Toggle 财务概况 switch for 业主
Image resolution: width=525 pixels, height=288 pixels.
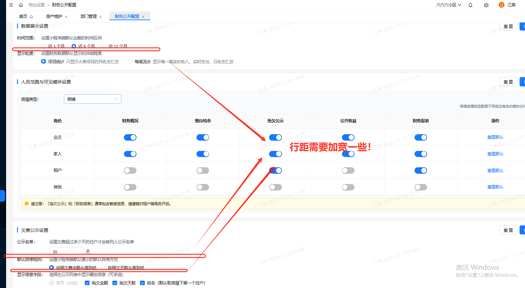coord(130,137)
